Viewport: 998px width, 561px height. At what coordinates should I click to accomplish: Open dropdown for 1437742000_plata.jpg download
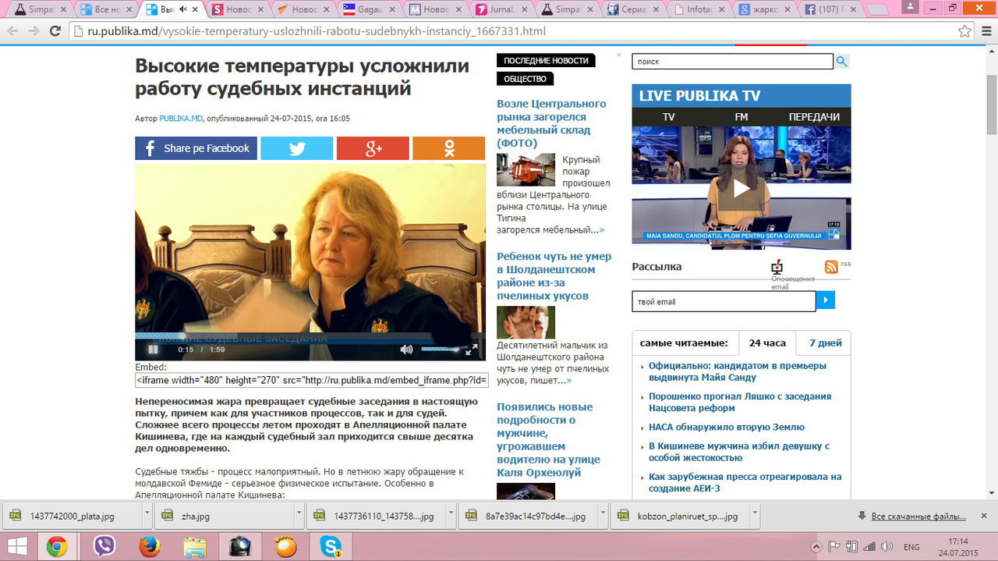(147, 516)
